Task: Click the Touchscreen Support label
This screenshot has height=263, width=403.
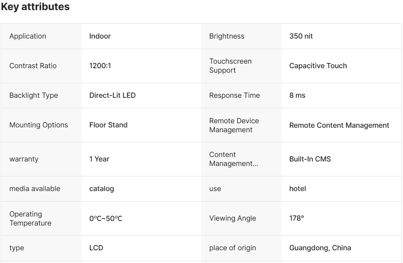Action: (x=230, y=66)
